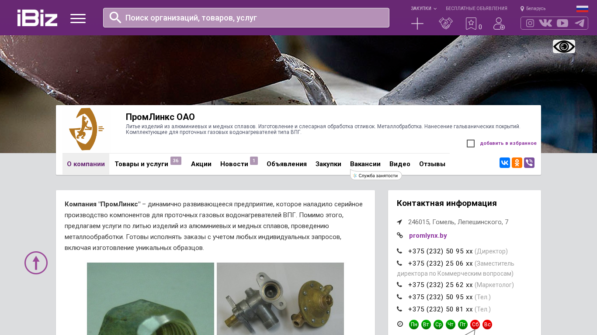The image size is (597, 335).
Task: Open the Вакансии tab
Action: (x=365, y=164)
